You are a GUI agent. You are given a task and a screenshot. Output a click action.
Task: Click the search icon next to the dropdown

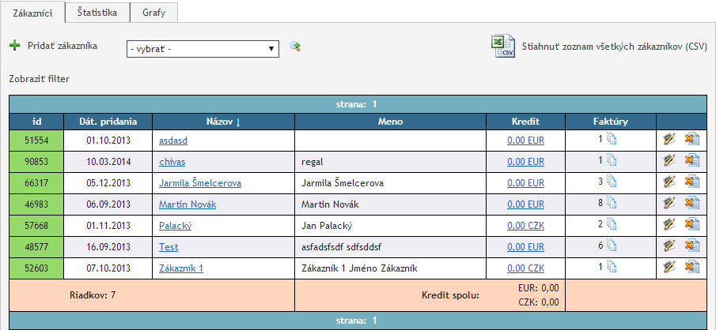(x=295, y=47)
